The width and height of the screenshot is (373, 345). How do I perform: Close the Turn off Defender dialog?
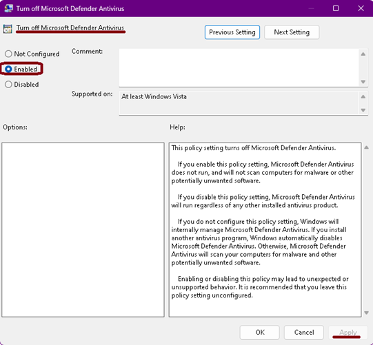(361, 8)
